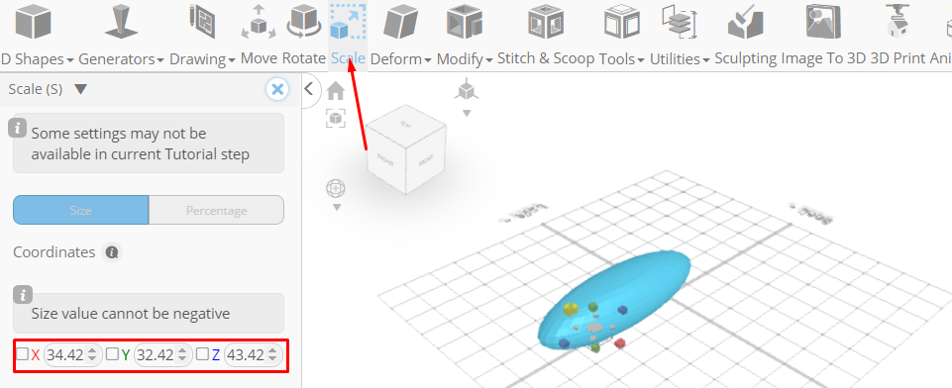This screenshot has height=388, width=952.
Task: Open Stitch & Scoop tool
Action: click(547, 22)
